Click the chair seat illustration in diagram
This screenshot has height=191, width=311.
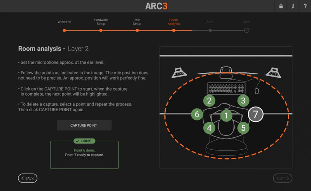click(226, 147)
